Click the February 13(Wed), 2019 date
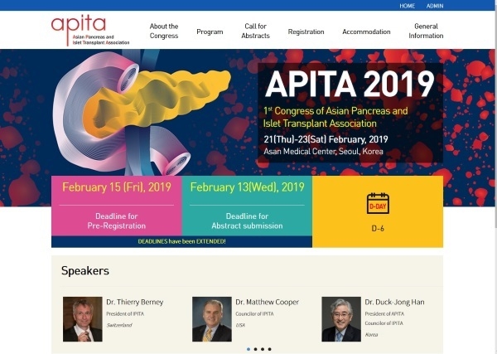 click(x=247, y=187)
